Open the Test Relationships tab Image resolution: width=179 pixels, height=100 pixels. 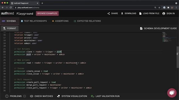click(x=34, y=21)
